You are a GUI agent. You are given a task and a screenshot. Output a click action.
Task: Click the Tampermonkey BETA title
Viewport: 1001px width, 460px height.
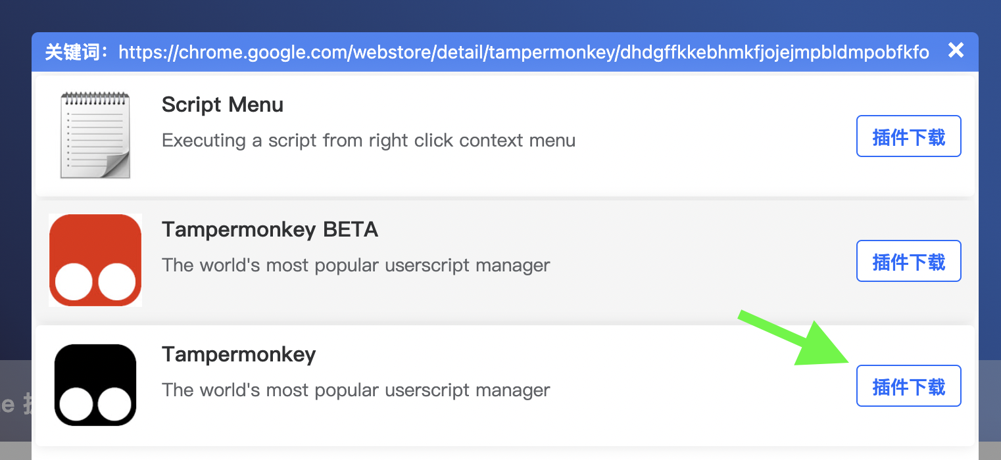pos(270,229)
